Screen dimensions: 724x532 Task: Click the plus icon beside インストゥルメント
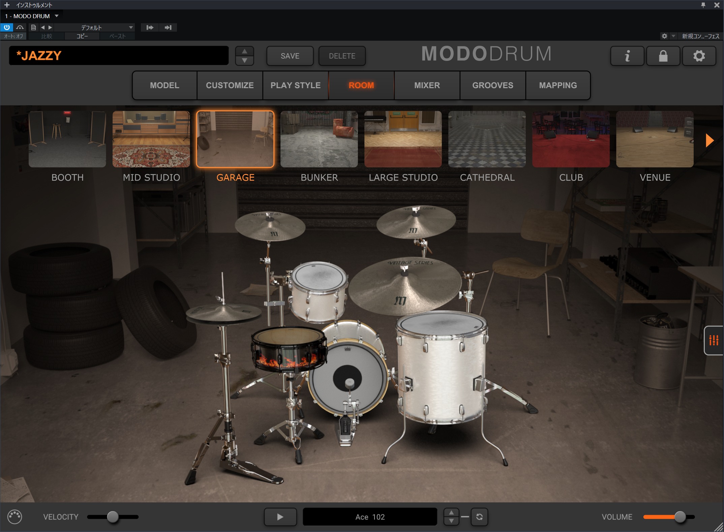tap(7, 5)
